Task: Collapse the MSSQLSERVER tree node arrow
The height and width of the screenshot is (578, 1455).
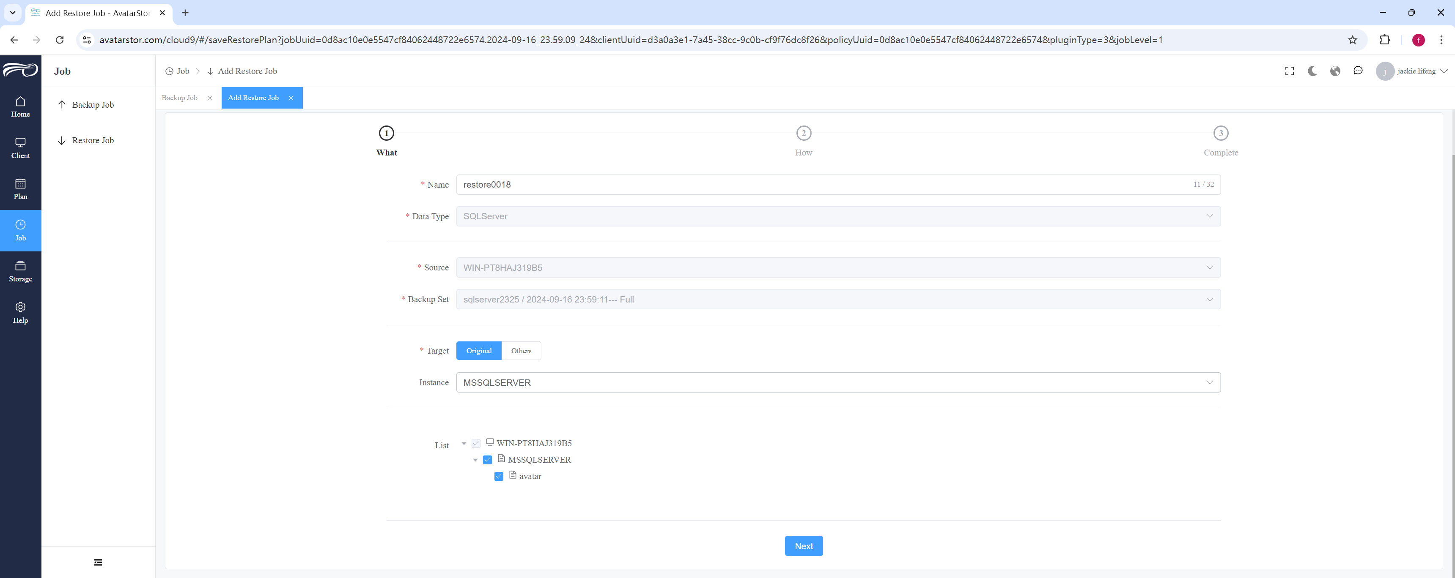Action: click(475, 460)
